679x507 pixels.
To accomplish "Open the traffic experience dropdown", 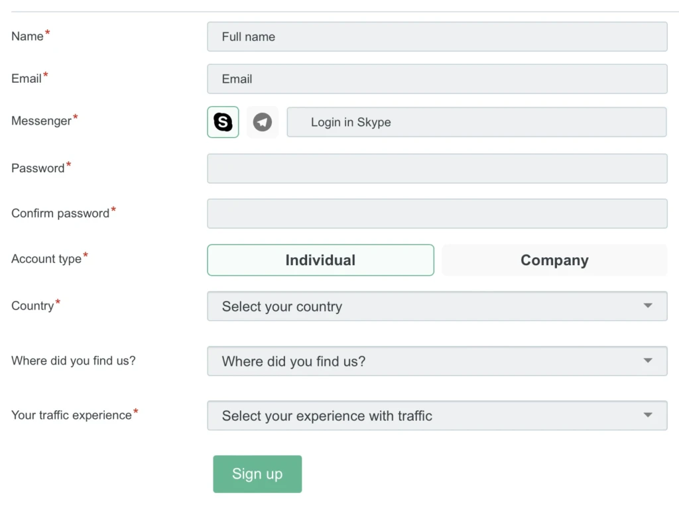I will (437, 416).
